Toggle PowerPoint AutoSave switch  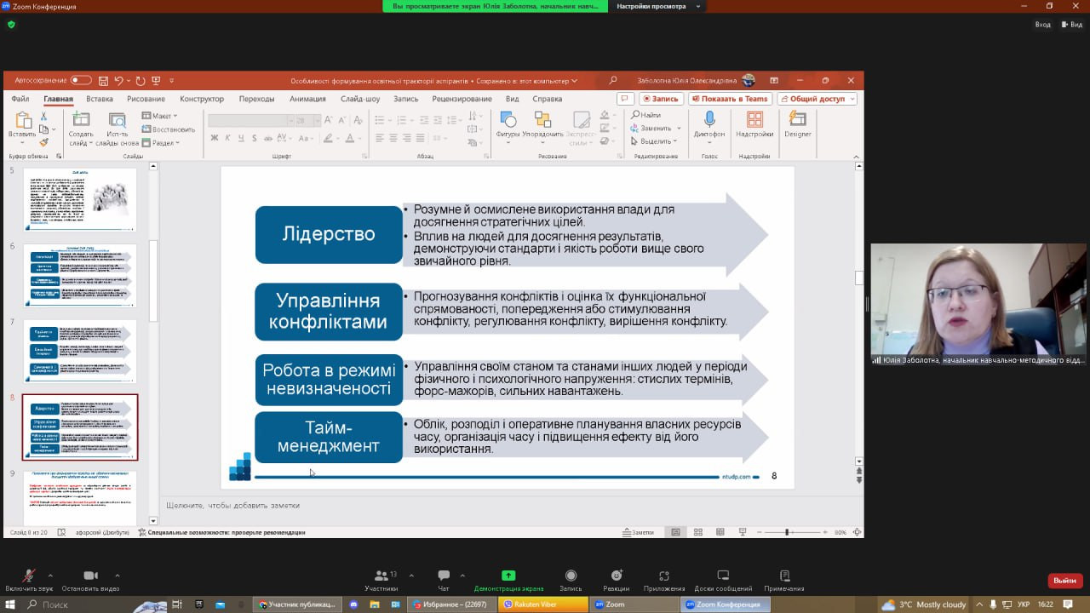(x=81, y=80)
